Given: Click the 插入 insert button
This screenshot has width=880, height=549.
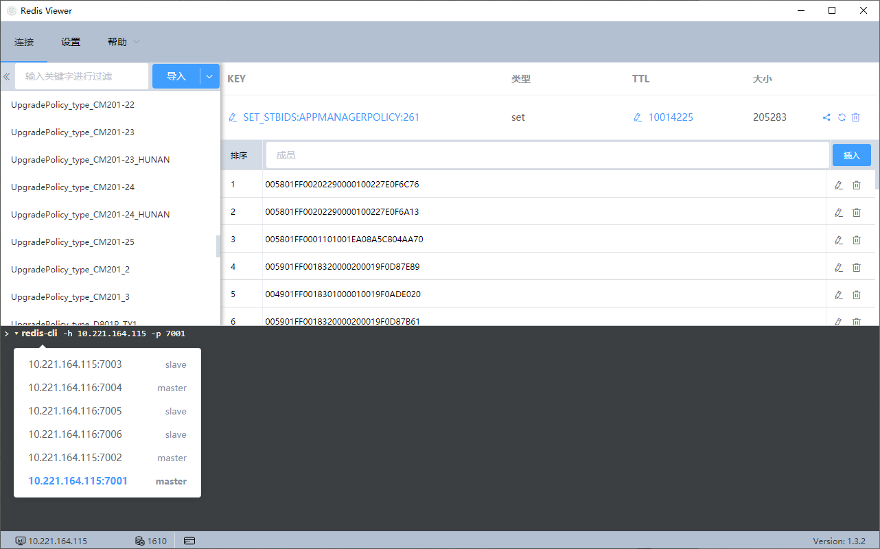Looking at the screenshot, I should point(852,155).
